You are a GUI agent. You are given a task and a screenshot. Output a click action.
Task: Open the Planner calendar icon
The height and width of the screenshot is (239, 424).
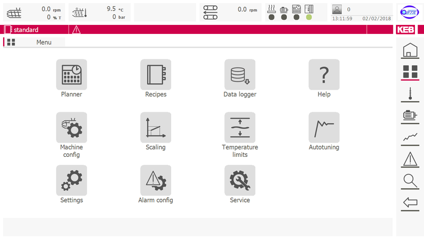(72, 75)
